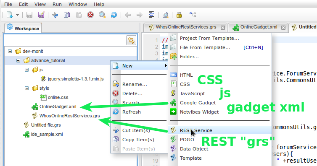Click the red Delete toolbar icon

pos(90,15)
